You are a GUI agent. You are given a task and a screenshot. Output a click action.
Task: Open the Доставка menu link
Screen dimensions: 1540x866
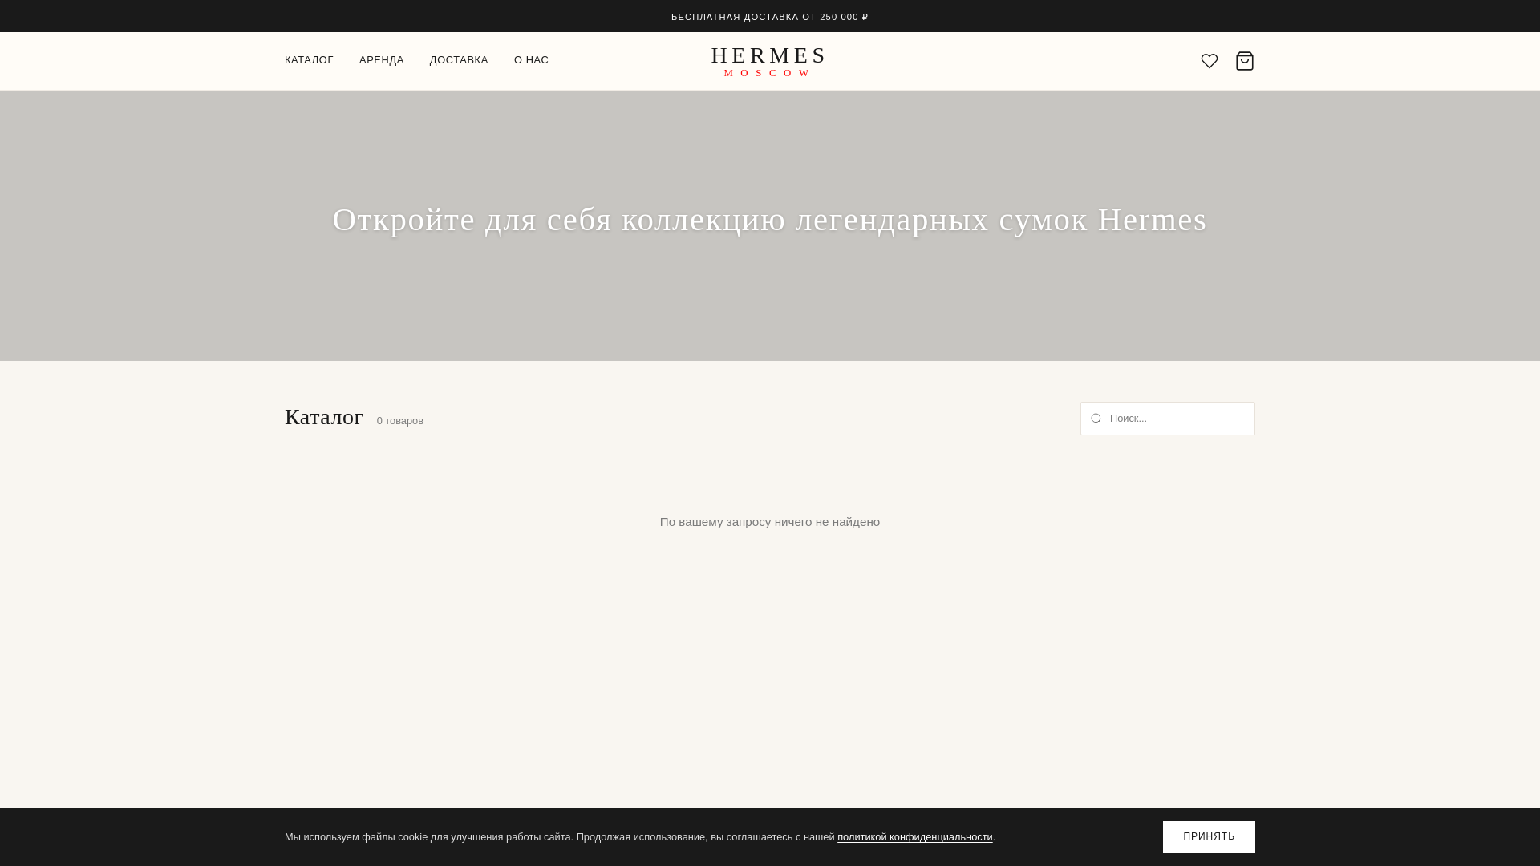(459, 60)
